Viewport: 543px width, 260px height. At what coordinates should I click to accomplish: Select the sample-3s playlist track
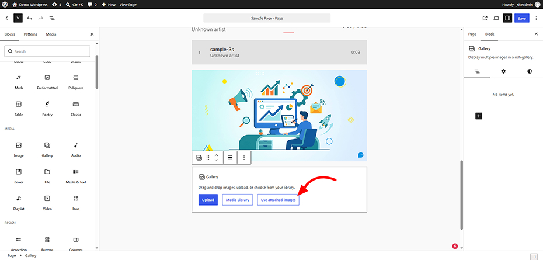tap(279, 52)
